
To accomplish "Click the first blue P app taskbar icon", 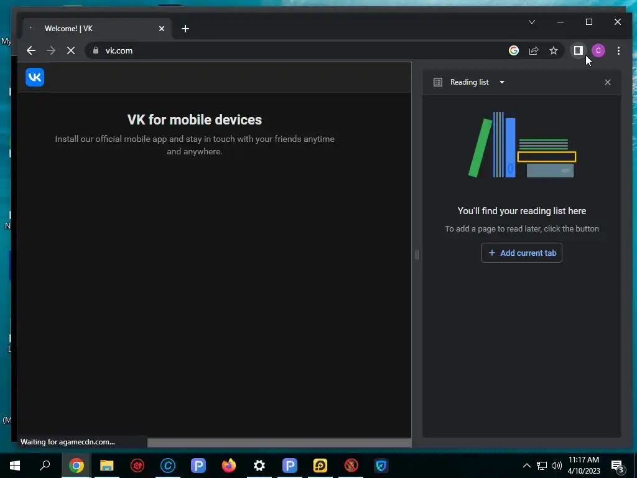I will 198,466.
